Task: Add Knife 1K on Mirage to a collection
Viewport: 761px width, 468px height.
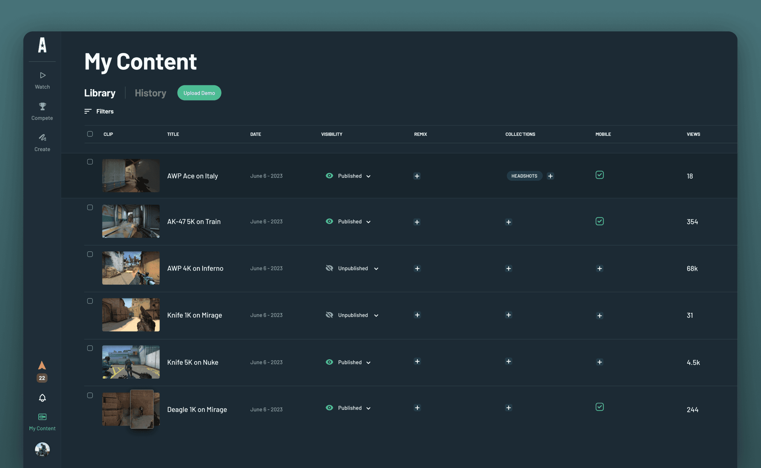Action: (509, 315)
